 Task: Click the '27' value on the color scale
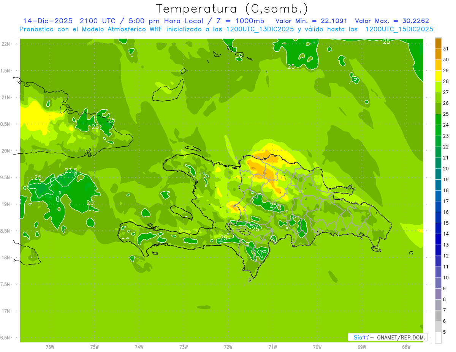(x=446, y=92)
